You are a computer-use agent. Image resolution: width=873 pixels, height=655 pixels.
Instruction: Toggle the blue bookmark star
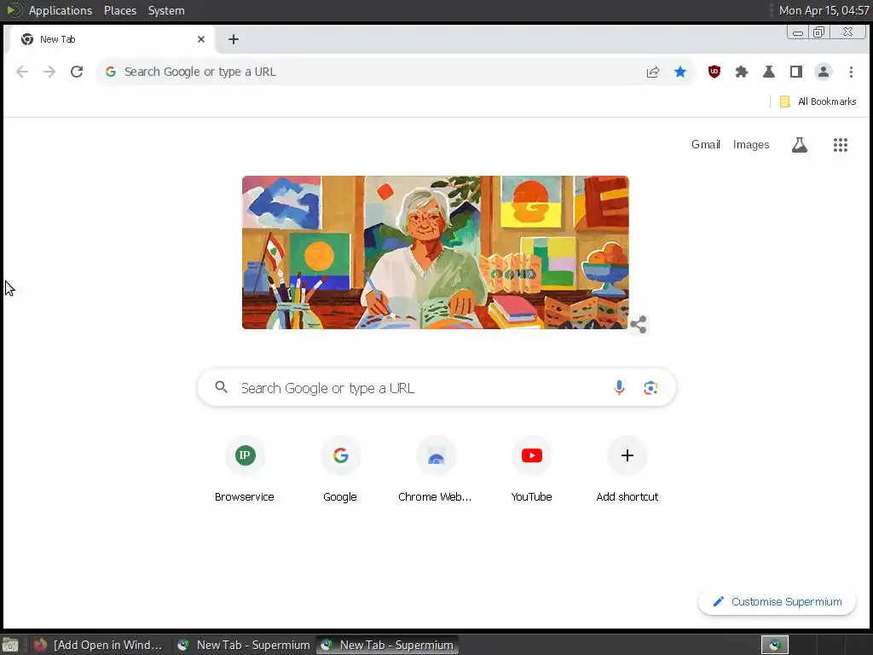pyautogui.click(x=680, y=72)
